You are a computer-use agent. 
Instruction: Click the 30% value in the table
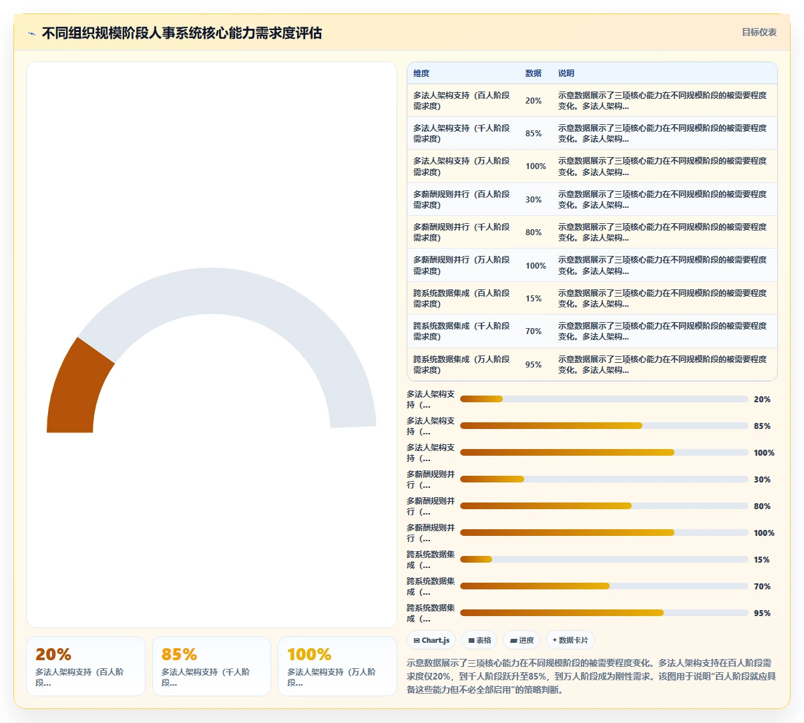pyautogui.click(x=534, y=200)
